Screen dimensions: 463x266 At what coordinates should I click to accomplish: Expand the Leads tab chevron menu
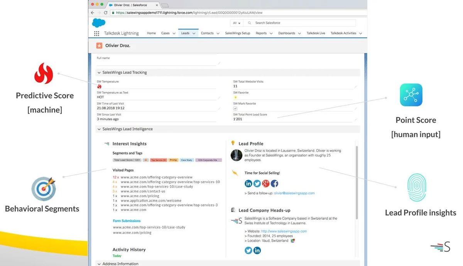click(194, 34)
